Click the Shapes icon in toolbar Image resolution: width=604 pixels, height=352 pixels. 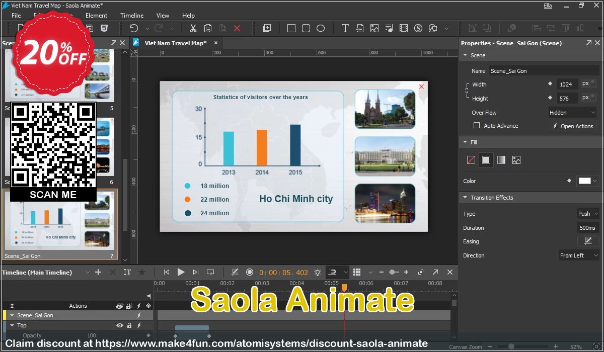click(433, 28)
